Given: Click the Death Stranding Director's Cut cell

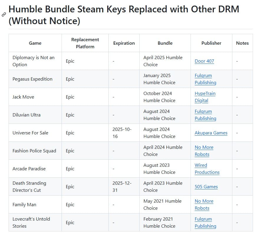Looking at the screenshot, I should point(29,187).
